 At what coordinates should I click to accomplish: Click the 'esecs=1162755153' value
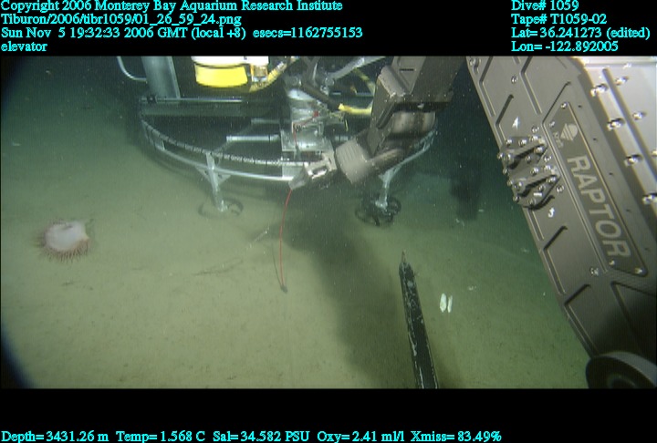click(308, 33)
